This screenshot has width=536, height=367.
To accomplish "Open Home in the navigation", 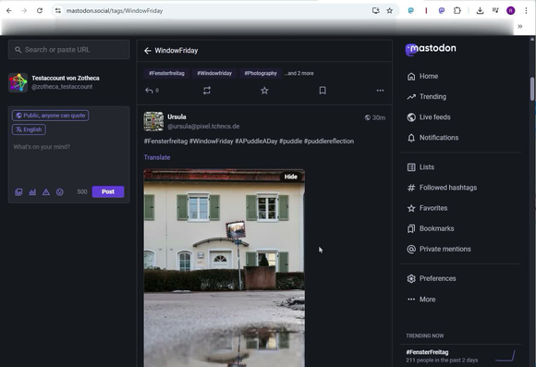I will click(x=422, y=77).
